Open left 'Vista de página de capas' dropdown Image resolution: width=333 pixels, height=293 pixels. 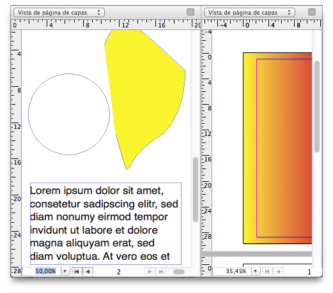coord(59,13)
